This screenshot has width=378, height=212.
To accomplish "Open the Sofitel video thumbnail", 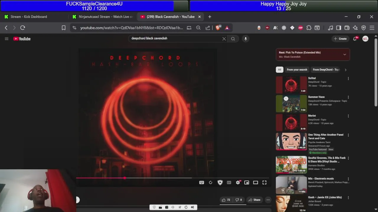I will tap(291, 85).
